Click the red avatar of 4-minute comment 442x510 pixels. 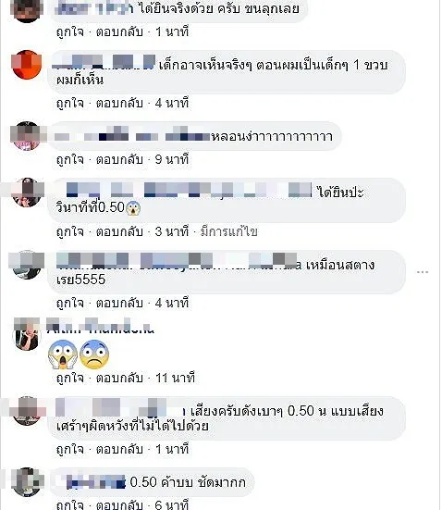27,65
